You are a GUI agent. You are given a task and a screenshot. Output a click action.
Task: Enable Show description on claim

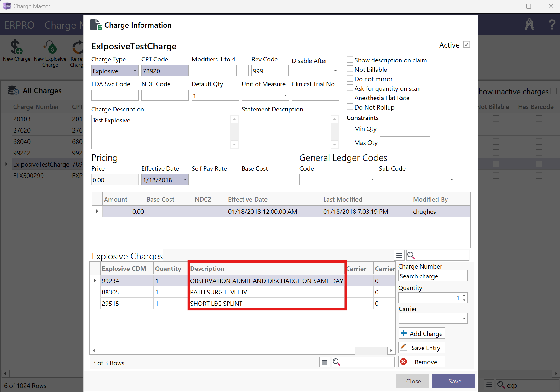pyautogui.click(x=350, y=60)
